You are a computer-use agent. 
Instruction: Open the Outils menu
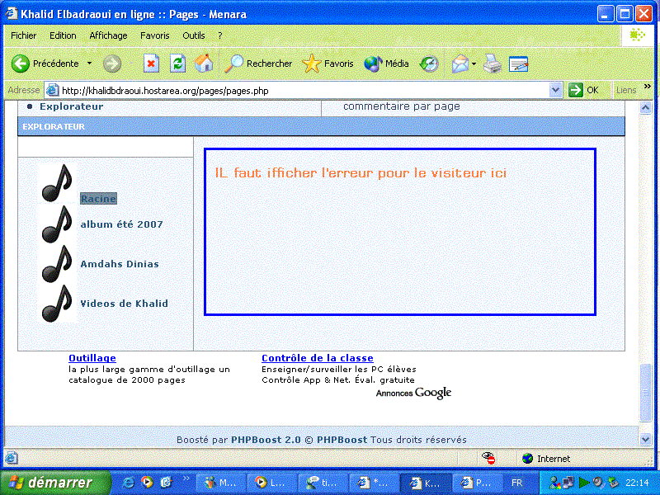coord(193,35)
